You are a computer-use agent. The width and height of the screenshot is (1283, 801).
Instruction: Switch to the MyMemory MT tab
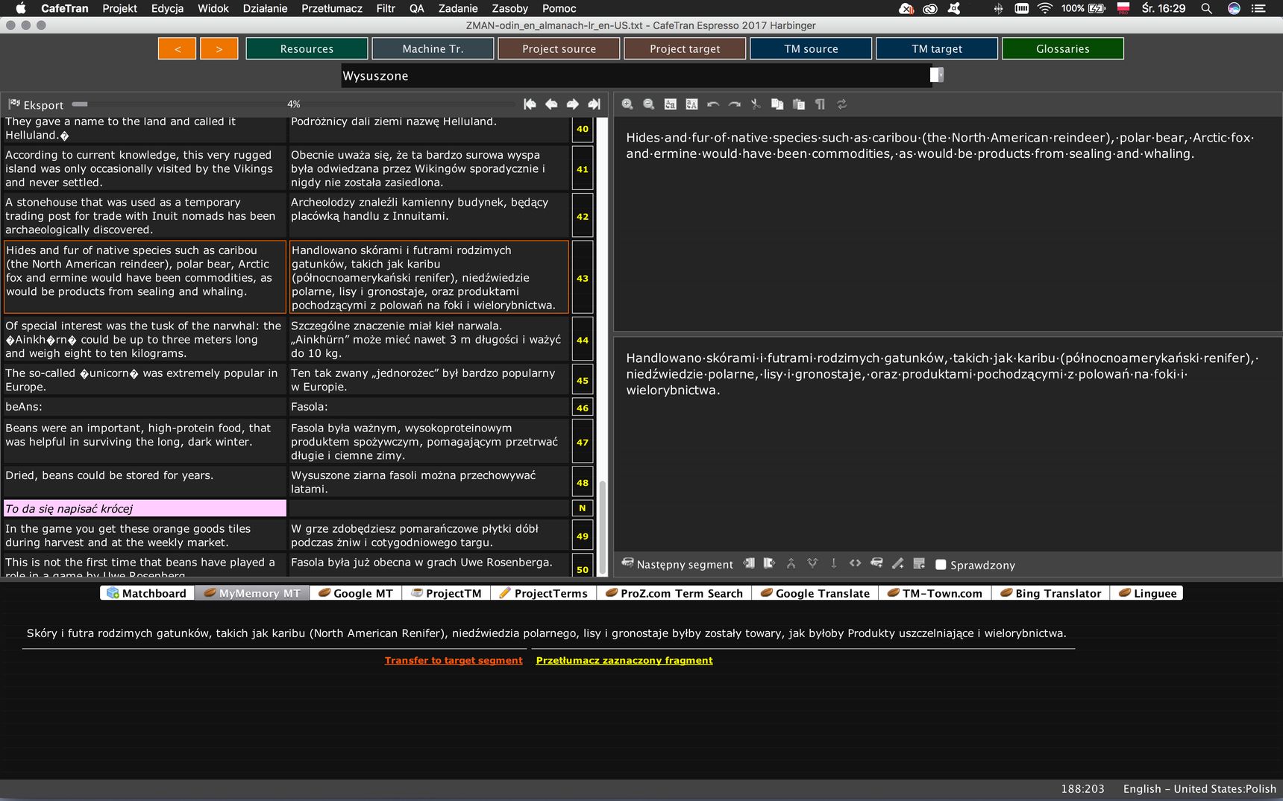point(252,593)
